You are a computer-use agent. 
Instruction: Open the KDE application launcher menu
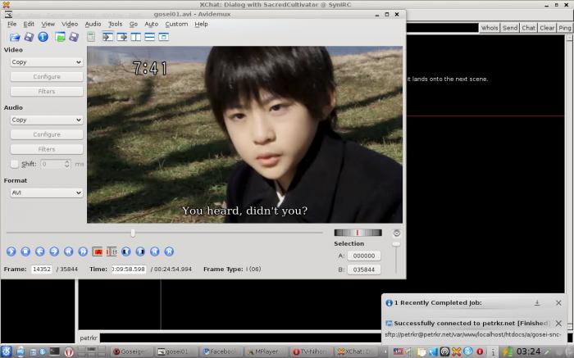pyautogui.click(x=7, y=351)
